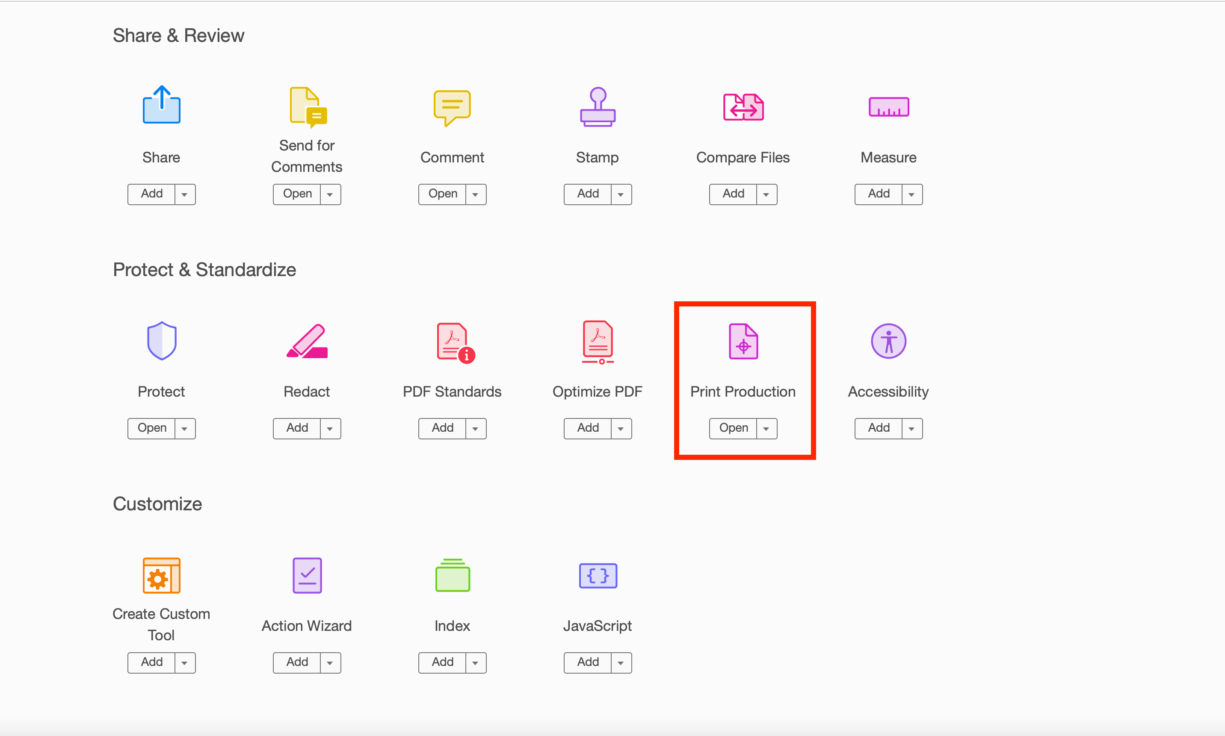Select the Measure ruler icon
Image resolution: width=1225 pixels, height=736 pixels.
coord(888,106)
